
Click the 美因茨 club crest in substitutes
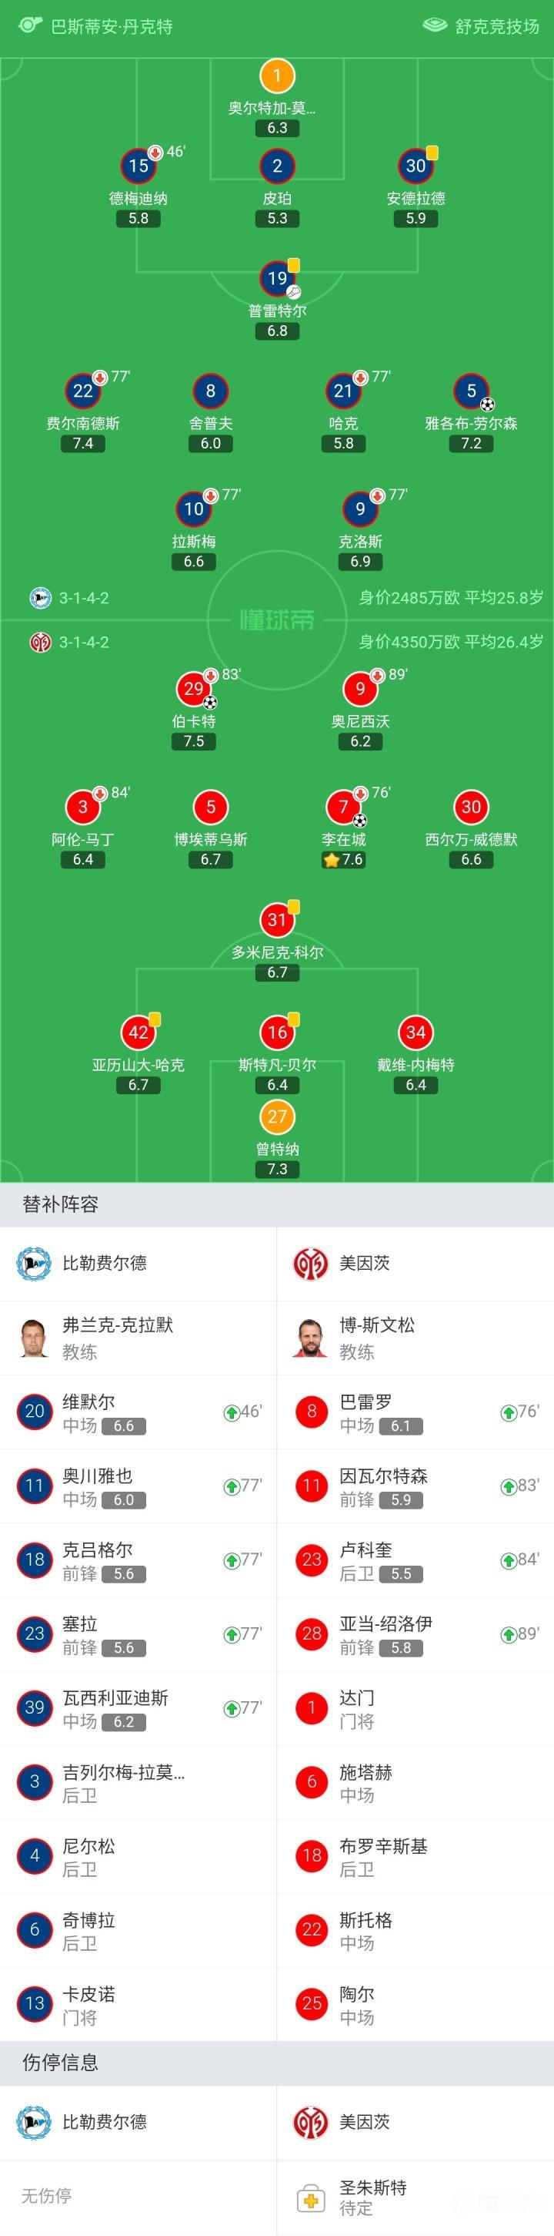point(310,1263)
